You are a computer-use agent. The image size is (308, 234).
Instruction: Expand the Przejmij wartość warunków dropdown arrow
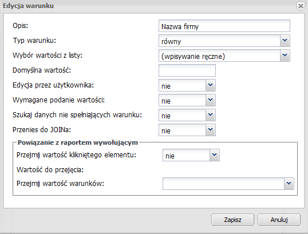pos(289,184)
